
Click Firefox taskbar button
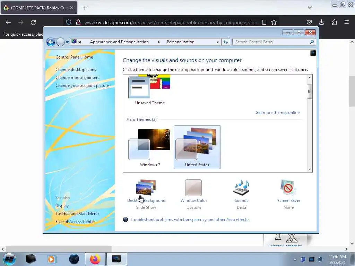95,259
